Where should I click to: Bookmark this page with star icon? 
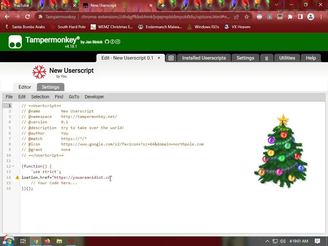(x=247, y=17)
